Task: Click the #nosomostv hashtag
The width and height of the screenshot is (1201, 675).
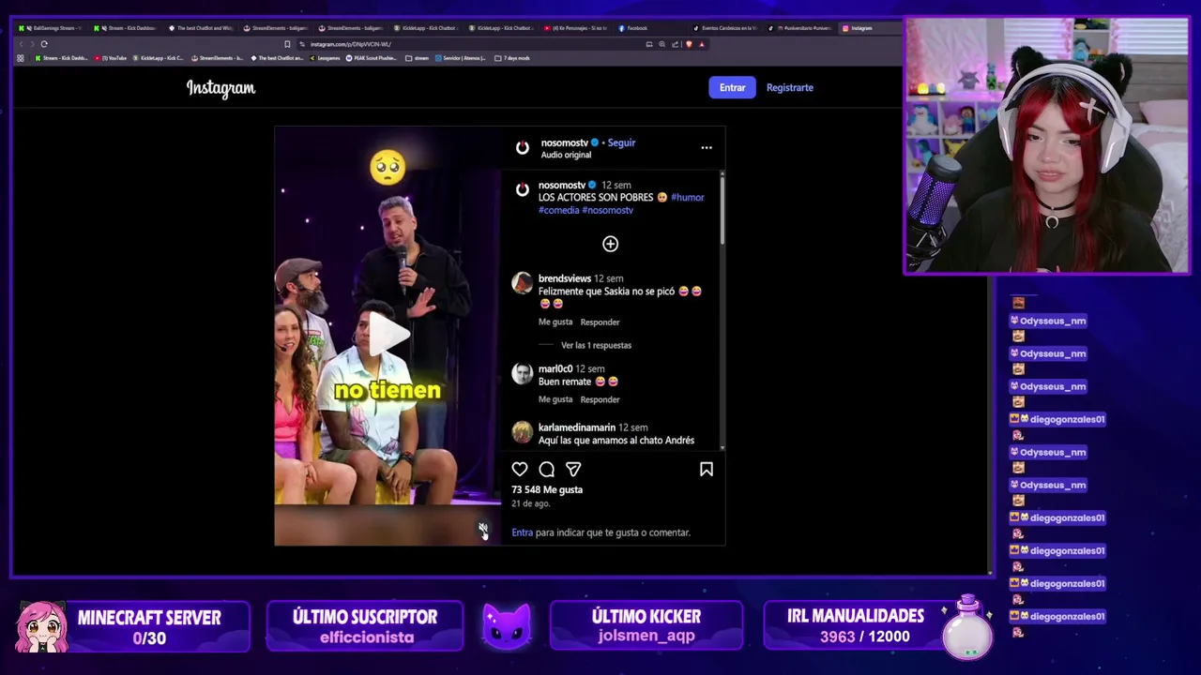Action: point(607,210)
